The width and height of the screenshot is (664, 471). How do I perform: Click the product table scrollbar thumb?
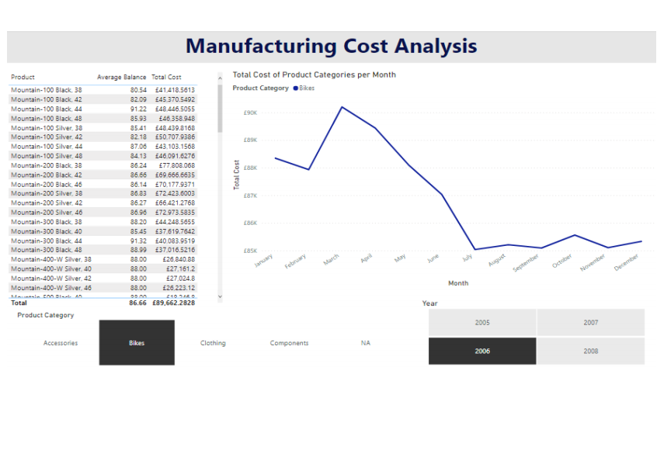(220, 109)
